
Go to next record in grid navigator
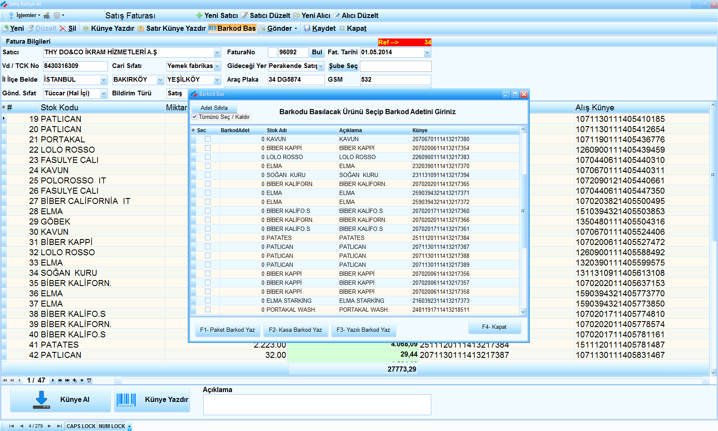coord(53,380)
